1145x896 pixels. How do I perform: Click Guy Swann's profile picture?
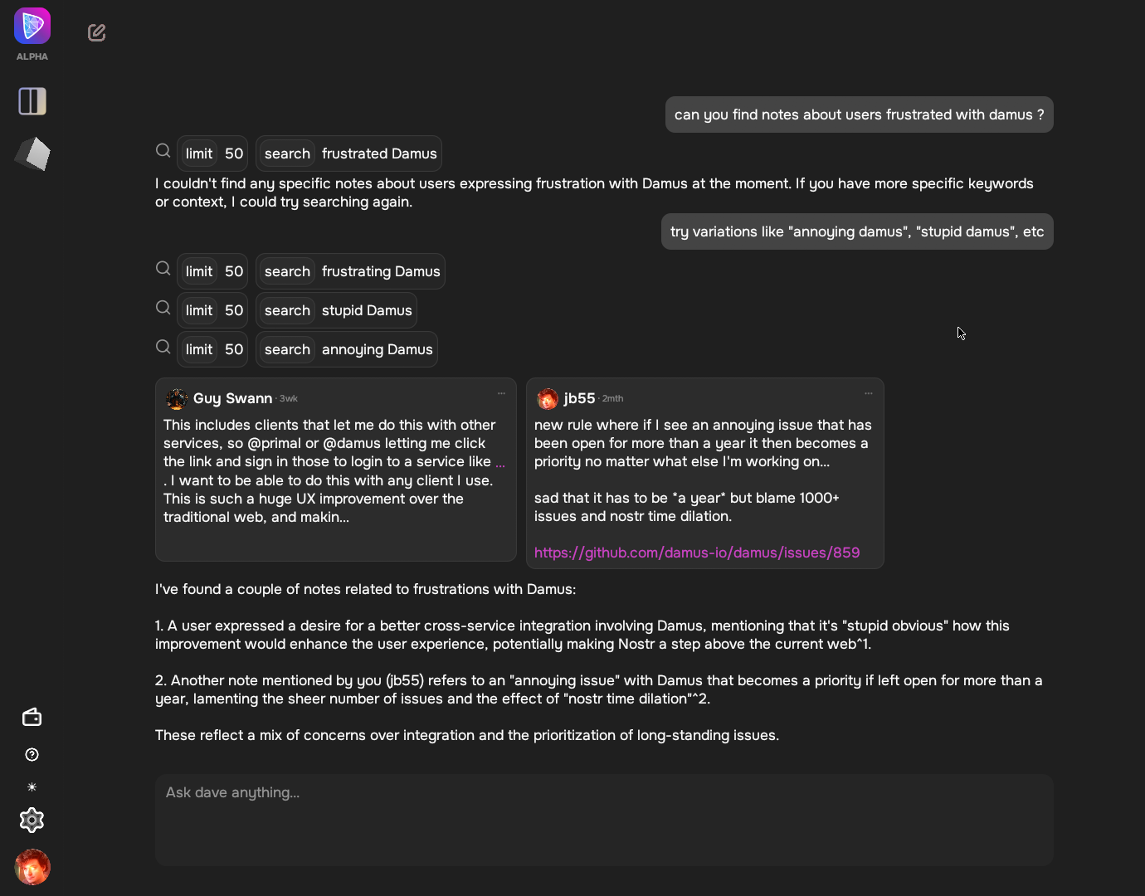[x=177, y=399]
